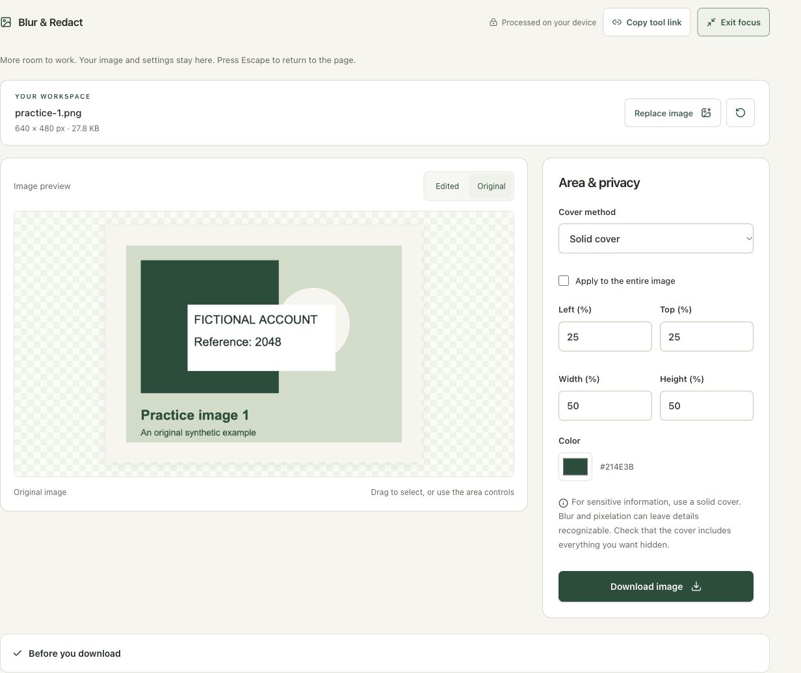Viewport: 801px width, 673px height.
Task: Click the image-plus icon in Replace image
Action: pos(706,113)
